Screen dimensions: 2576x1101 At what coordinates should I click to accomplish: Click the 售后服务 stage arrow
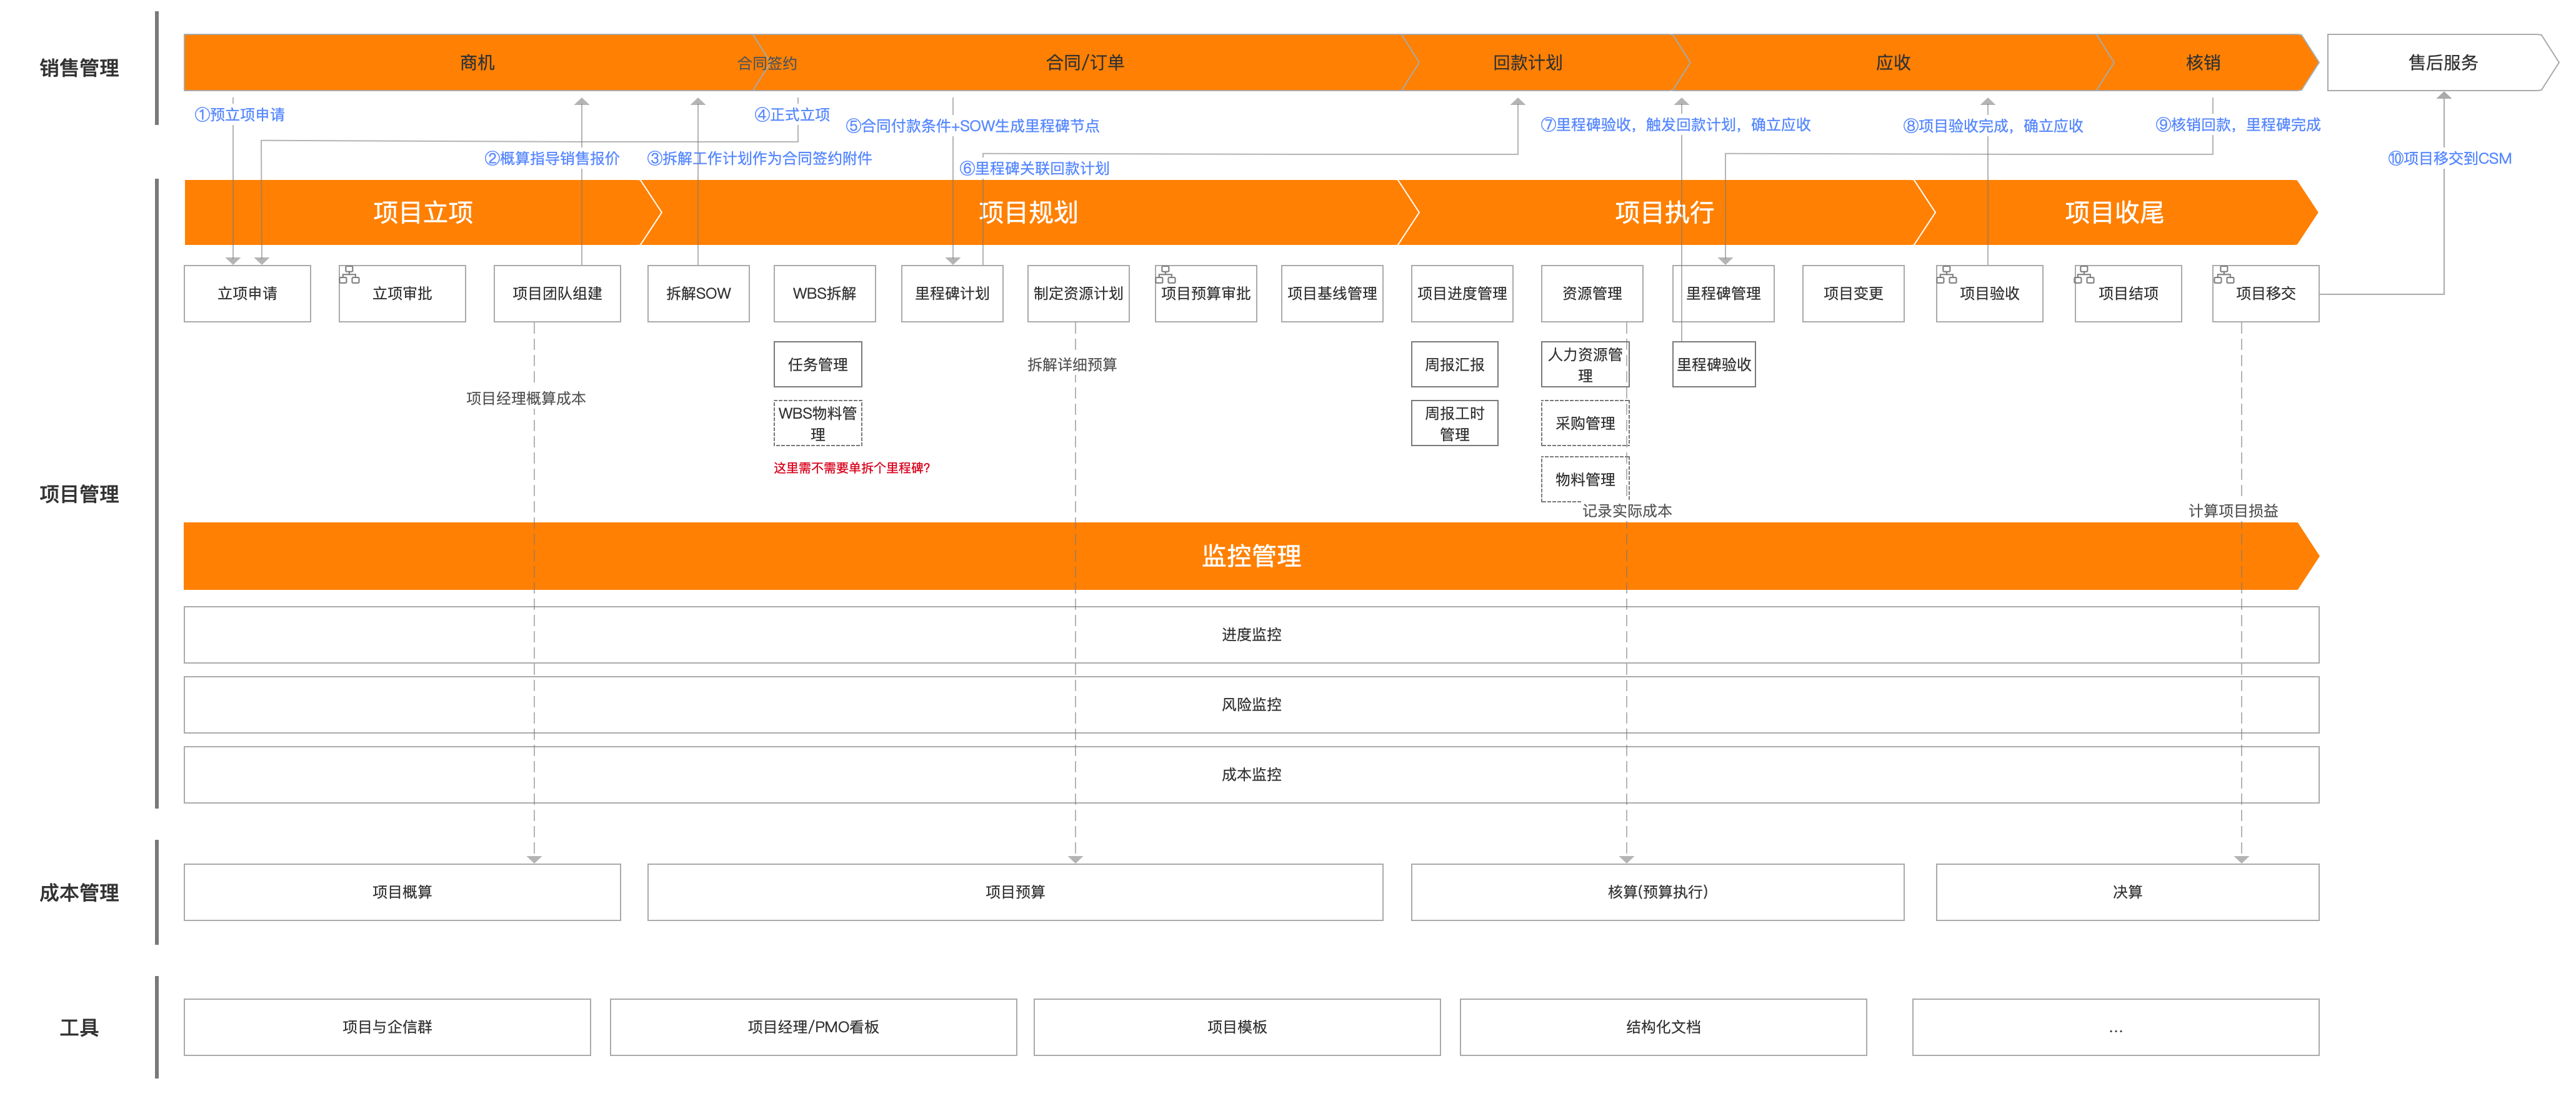[2442, 63]
